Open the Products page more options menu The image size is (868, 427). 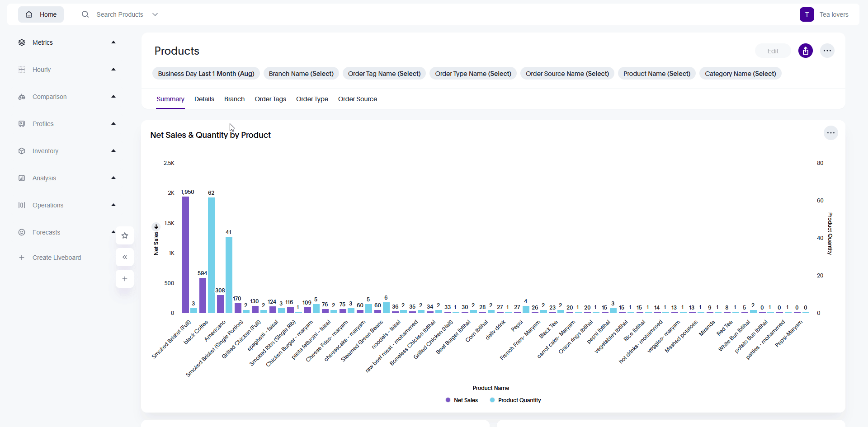pyautogui.click(x=827, y=51)
